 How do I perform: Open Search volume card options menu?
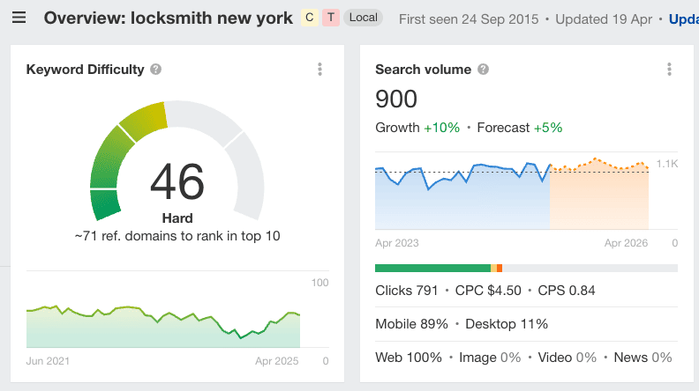(669, 70)
